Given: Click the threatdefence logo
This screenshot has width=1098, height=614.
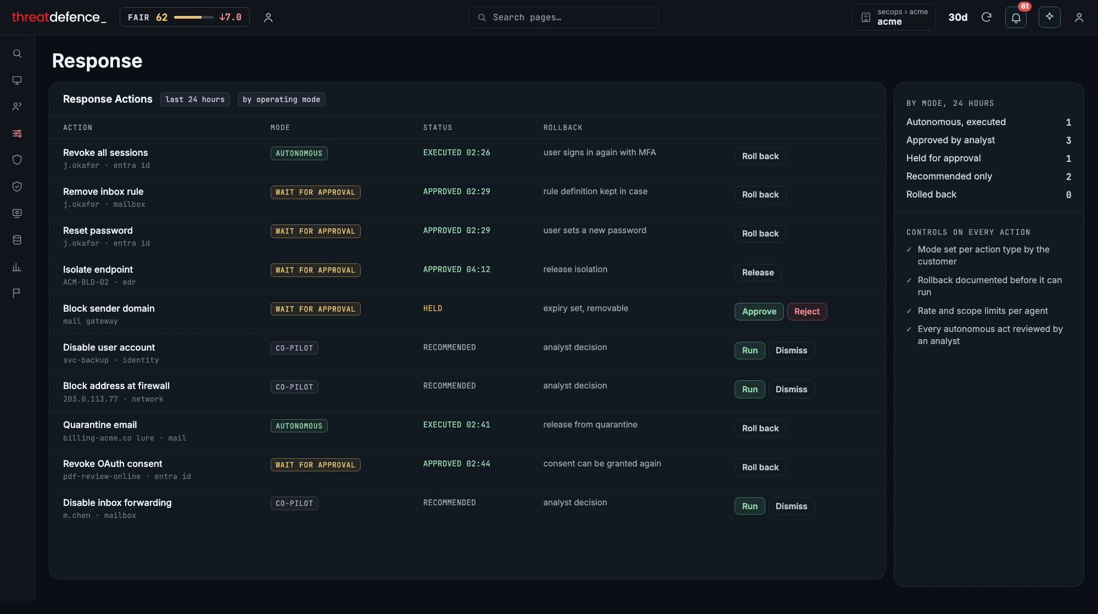Looking at the screenshot, I should click(59, 17).
